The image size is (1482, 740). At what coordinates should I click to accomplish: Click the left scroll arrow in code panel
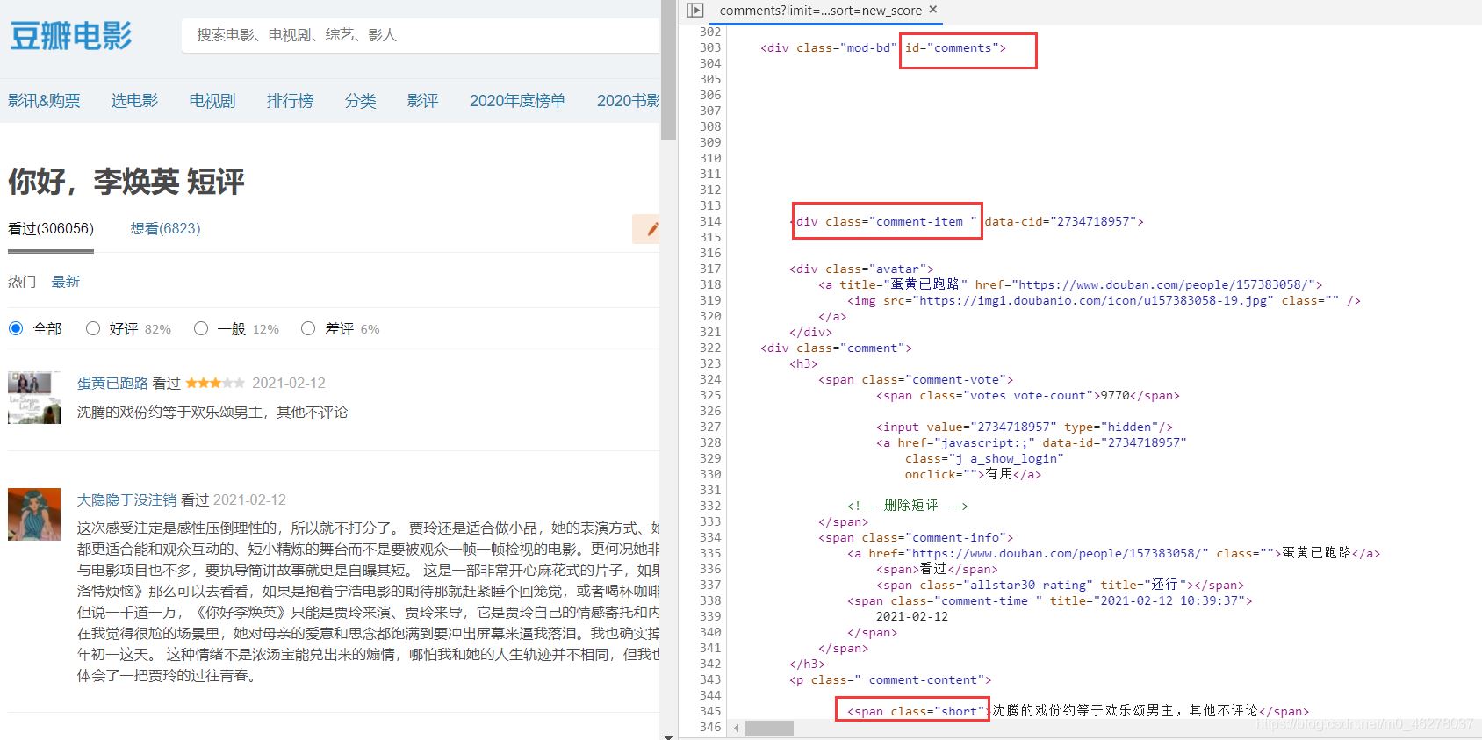tap(736, 728)
